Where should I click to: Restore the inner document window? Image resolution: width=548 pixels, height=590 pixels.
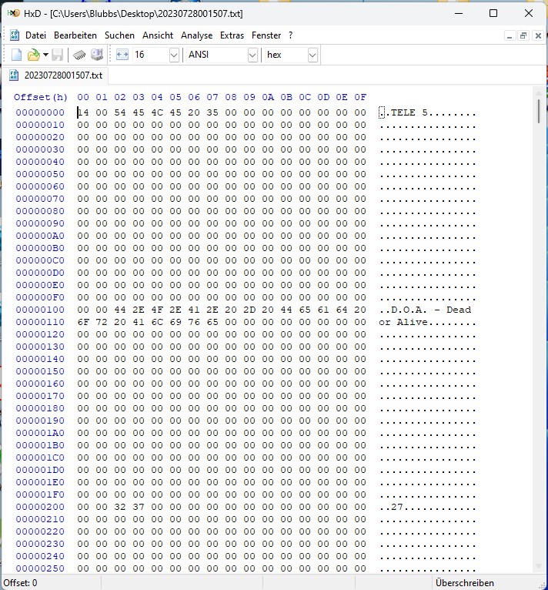click(x=523, y=35)
